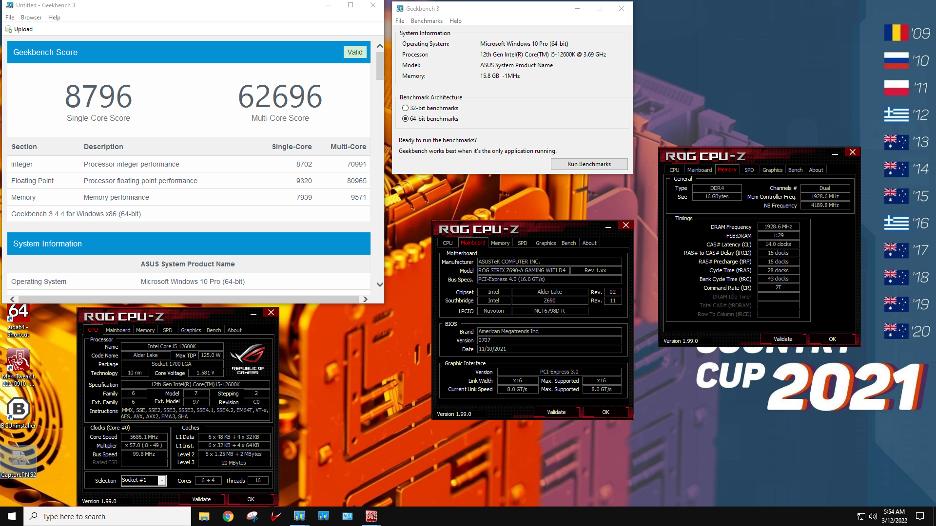The width and height of the screenshot is (936, 526).
Task: Click Validate in bottom-left CPU-Z CPU window
Action: [201, 499]
